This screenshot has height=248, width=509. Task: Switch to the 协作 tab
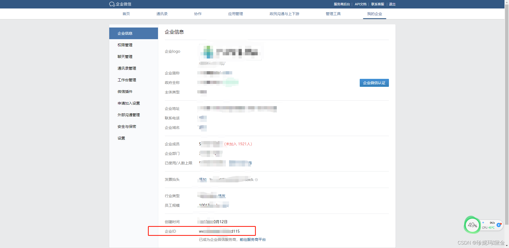(x=198, y=14)
